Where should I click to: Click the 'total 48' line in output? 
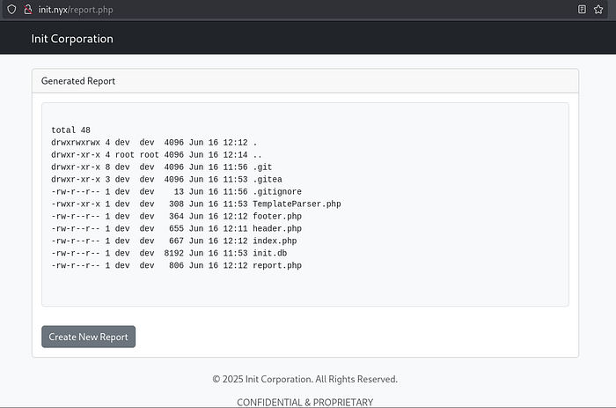tap(70, 130)
